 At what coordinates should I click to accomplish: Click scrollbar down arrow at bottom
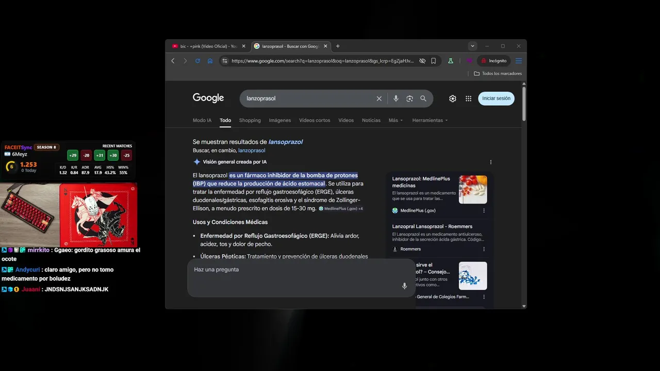[524, 306]
